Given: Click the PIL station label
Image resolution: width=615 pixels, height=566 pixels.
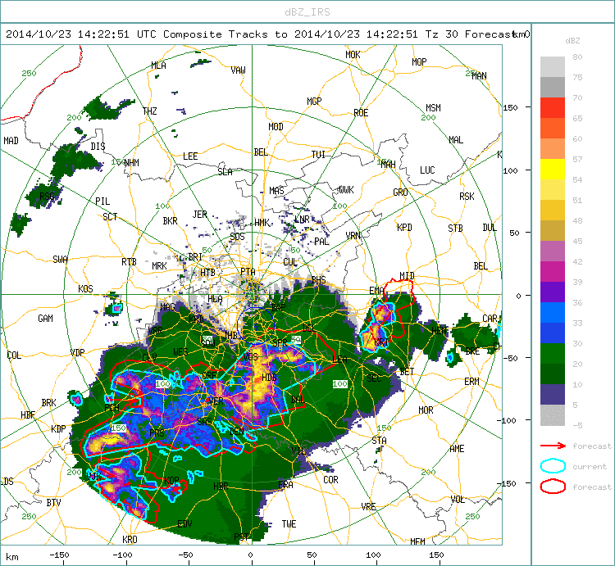Looking at the screenshot, I should point(102,201).
